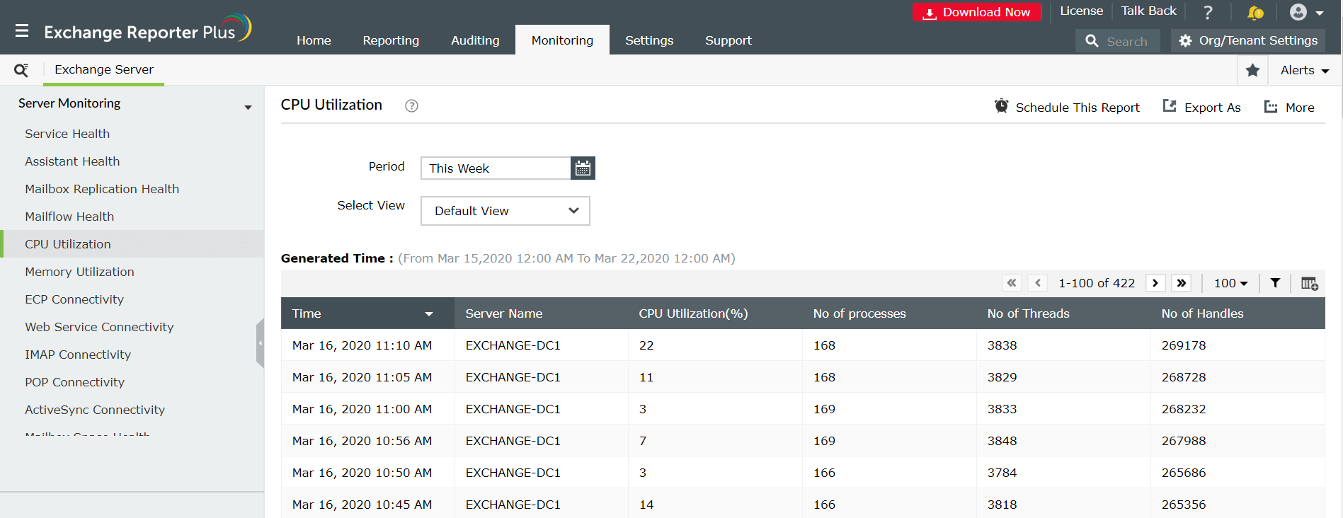Jump to the last page of results
The image size is (1343, 518).
click(x=1182, y=283)
